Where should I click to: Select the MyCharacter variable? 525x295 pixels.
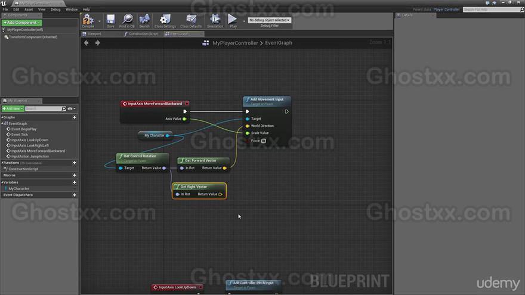[18, 189]
